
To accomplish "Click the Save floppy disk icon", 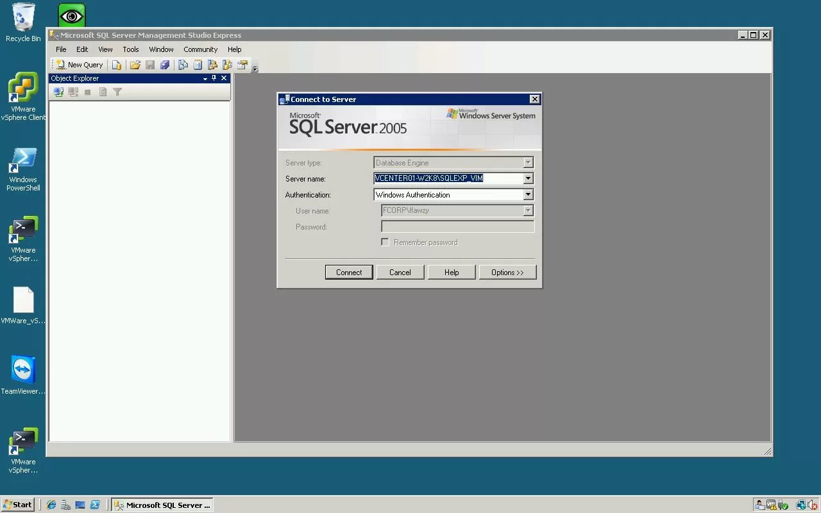I will (x=150, y=65).
